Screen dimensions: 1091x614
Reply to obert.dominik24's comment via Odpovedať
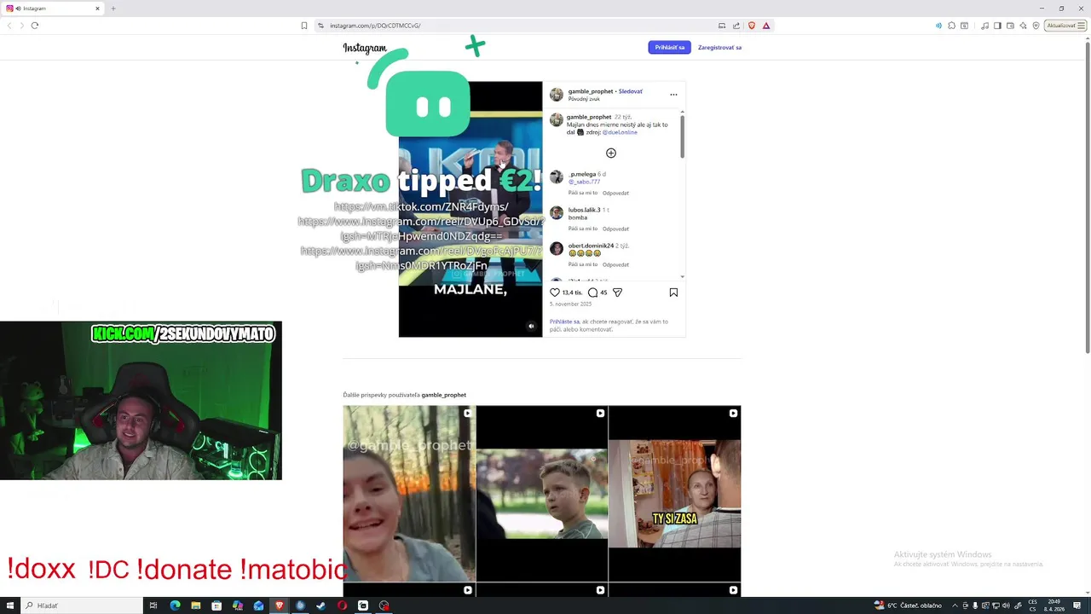[x=615, y=264]
